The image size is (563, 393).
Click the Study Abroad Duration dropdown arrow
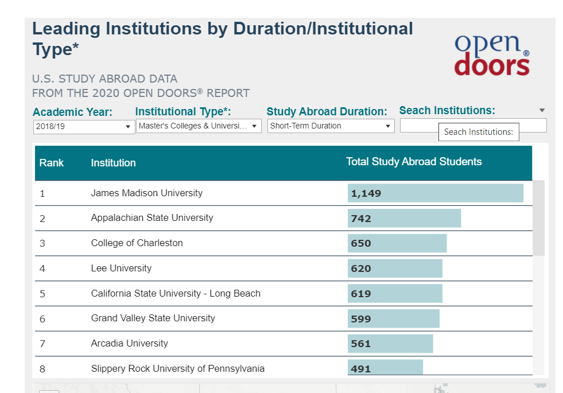pyautogui.click(x=388, y=126)
